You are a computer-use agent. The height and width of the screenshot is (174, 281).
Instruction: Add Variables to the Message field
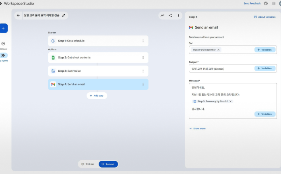tap(264, 114)
